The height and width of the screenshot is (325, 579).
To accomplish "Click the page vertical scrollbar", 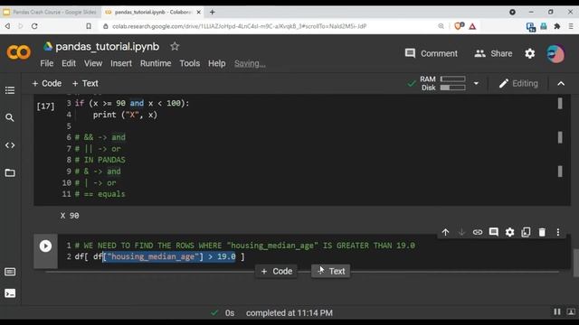I will tap(575, 263).
